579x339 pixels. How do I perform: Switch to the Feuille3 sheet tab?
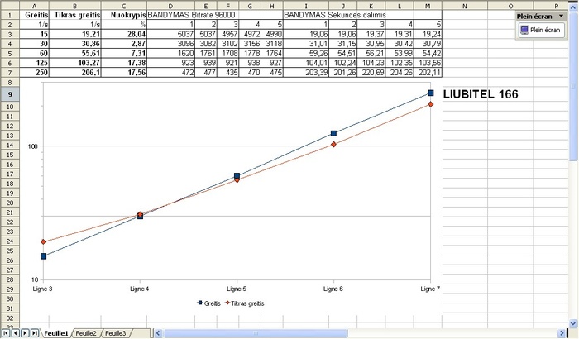(x=115, y=333)
